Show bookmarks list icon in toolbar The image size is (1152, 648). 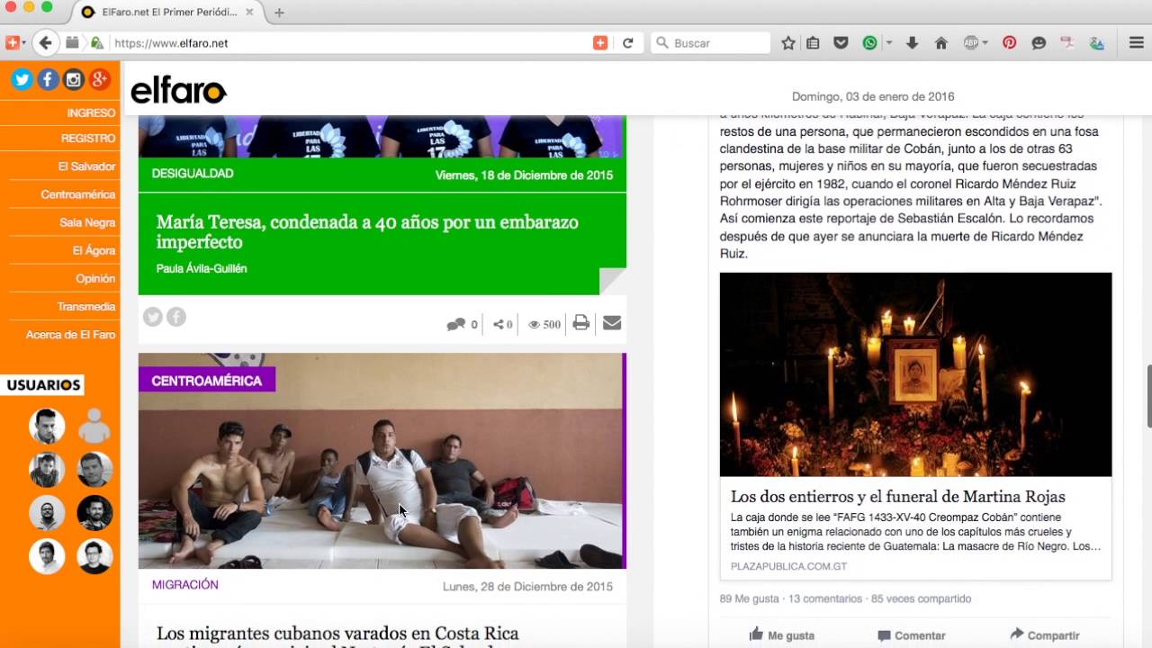click(x=813, y=42)
